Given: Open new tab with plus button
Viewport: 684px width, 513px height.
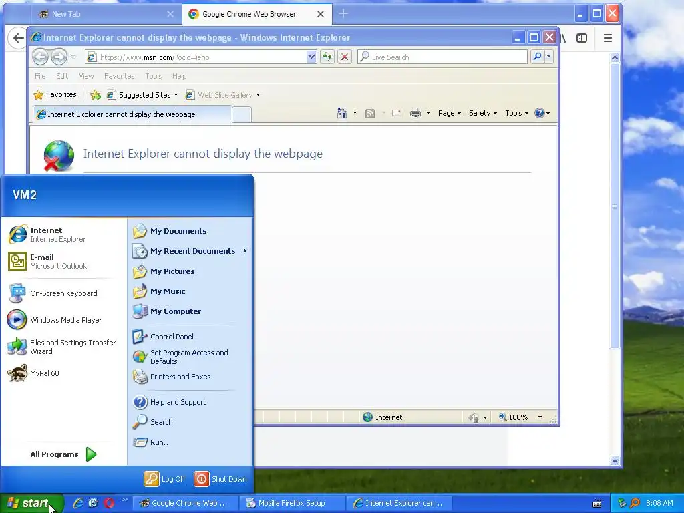Looking at the screenshot, I should (343, 14).
